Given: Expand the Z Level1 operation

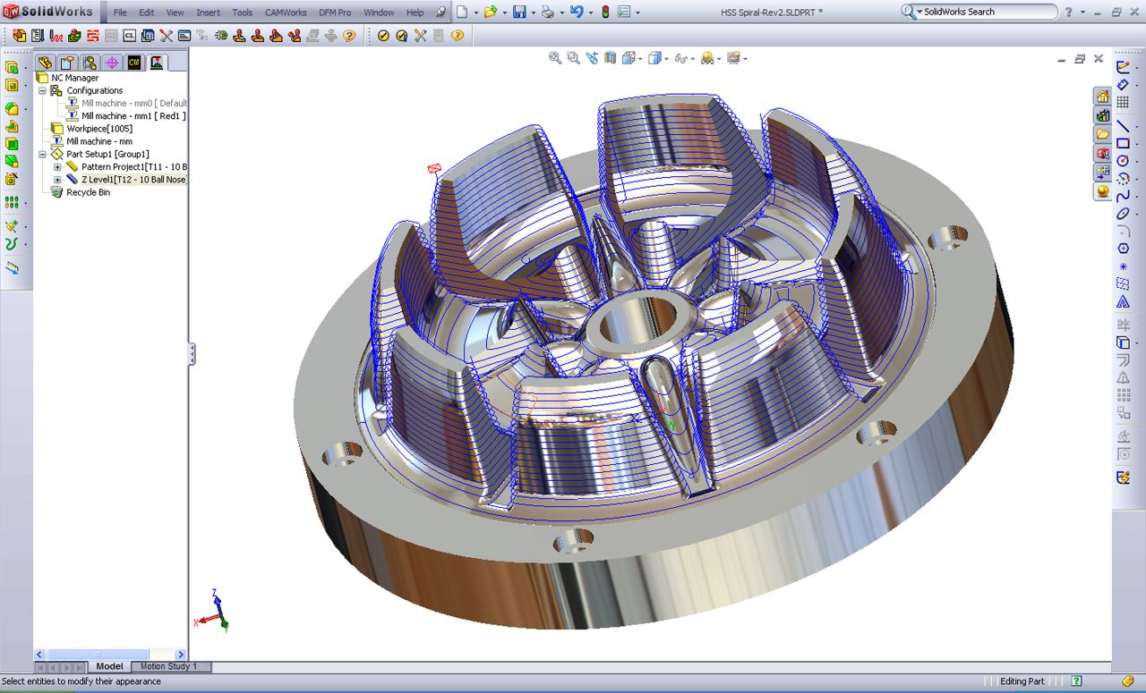Looking at the screenshot, I should pos(57,180).
